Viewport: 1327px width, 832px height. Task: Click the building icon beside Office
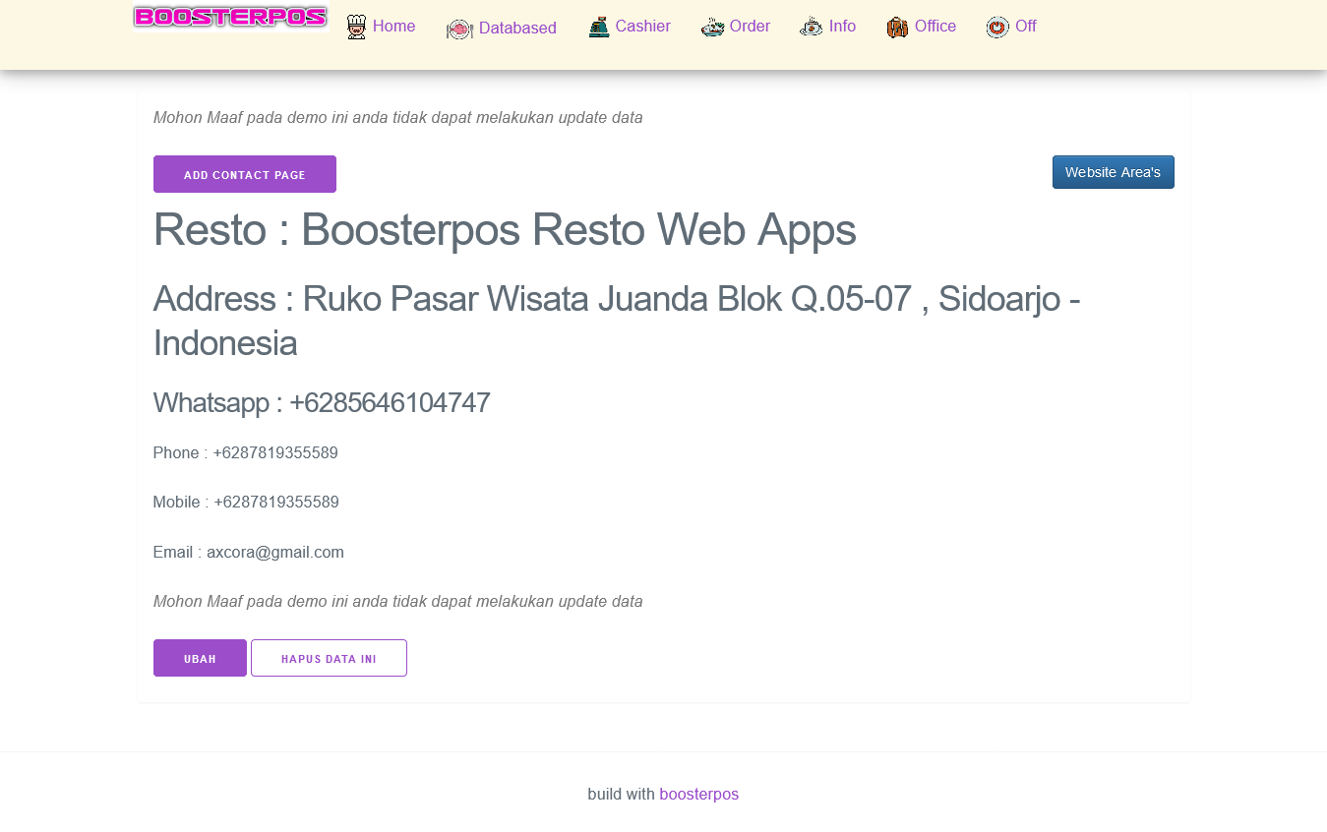coord(897,28)
